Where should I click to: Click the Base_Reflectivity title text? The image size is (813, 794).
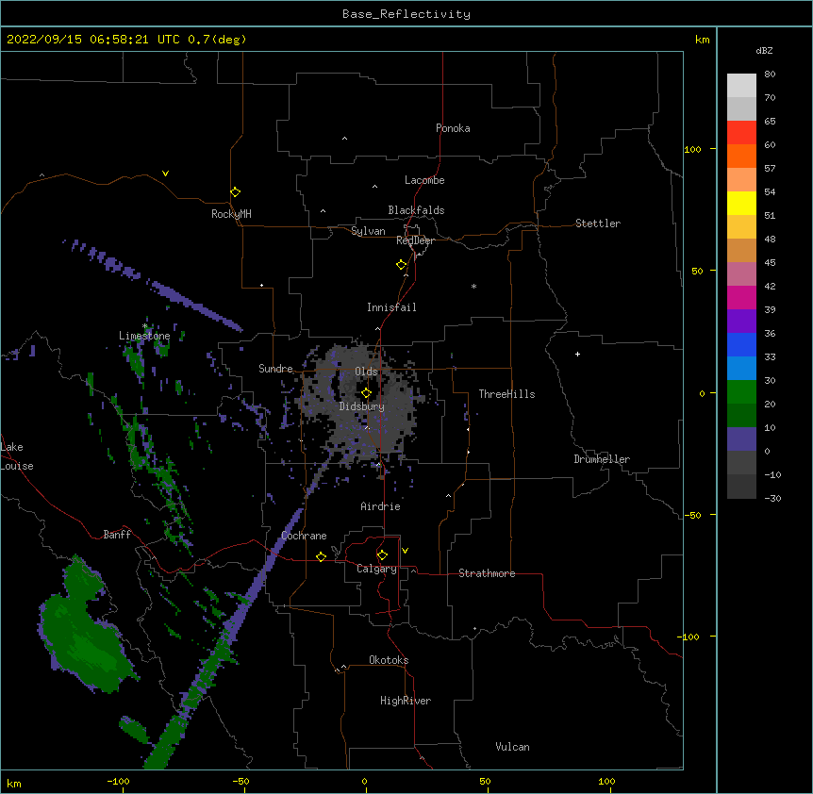[406, 14]
